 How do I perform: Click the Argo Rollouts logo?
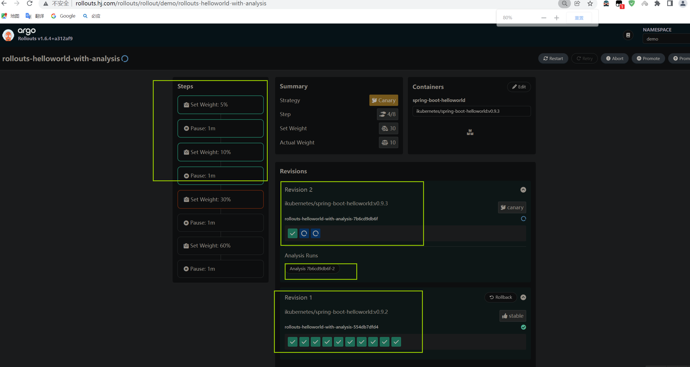(x=8, y=35)
